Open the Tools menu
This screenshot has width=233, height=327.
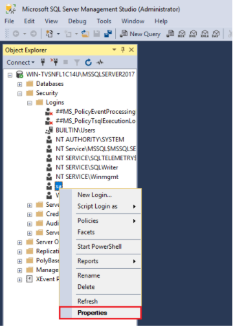(x=104, y=21)
